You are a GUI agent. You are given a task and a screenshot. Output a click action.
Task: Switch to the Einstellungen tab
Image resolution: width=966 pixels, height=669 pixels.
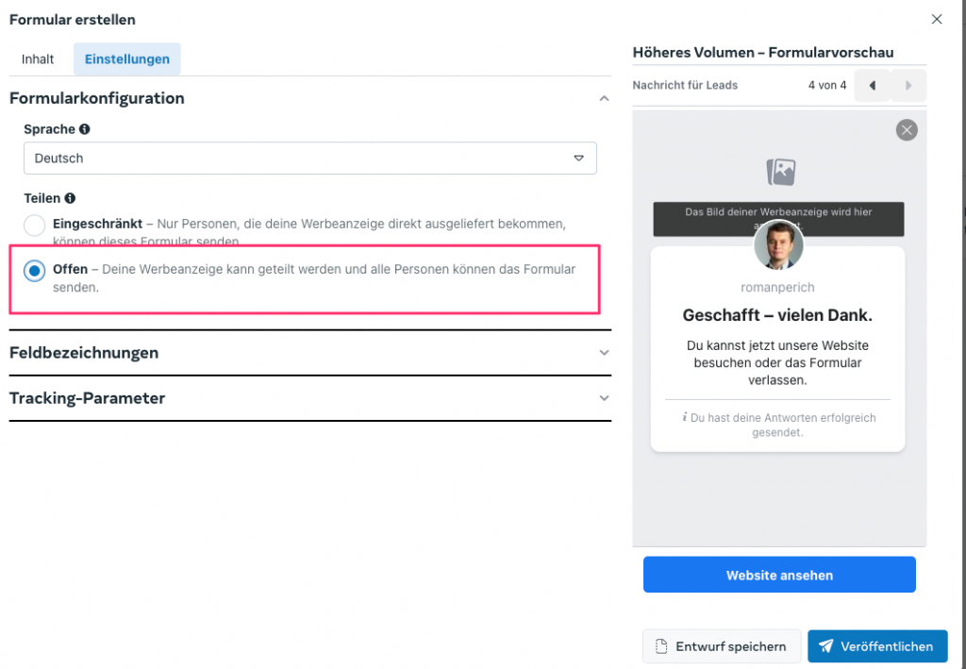point(126,59)
